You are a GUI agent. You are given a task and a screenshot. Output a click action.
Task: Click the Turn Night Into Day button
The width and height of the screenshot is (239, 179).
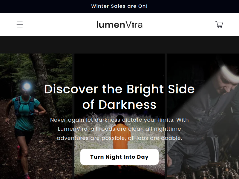(x=119, y=157)
